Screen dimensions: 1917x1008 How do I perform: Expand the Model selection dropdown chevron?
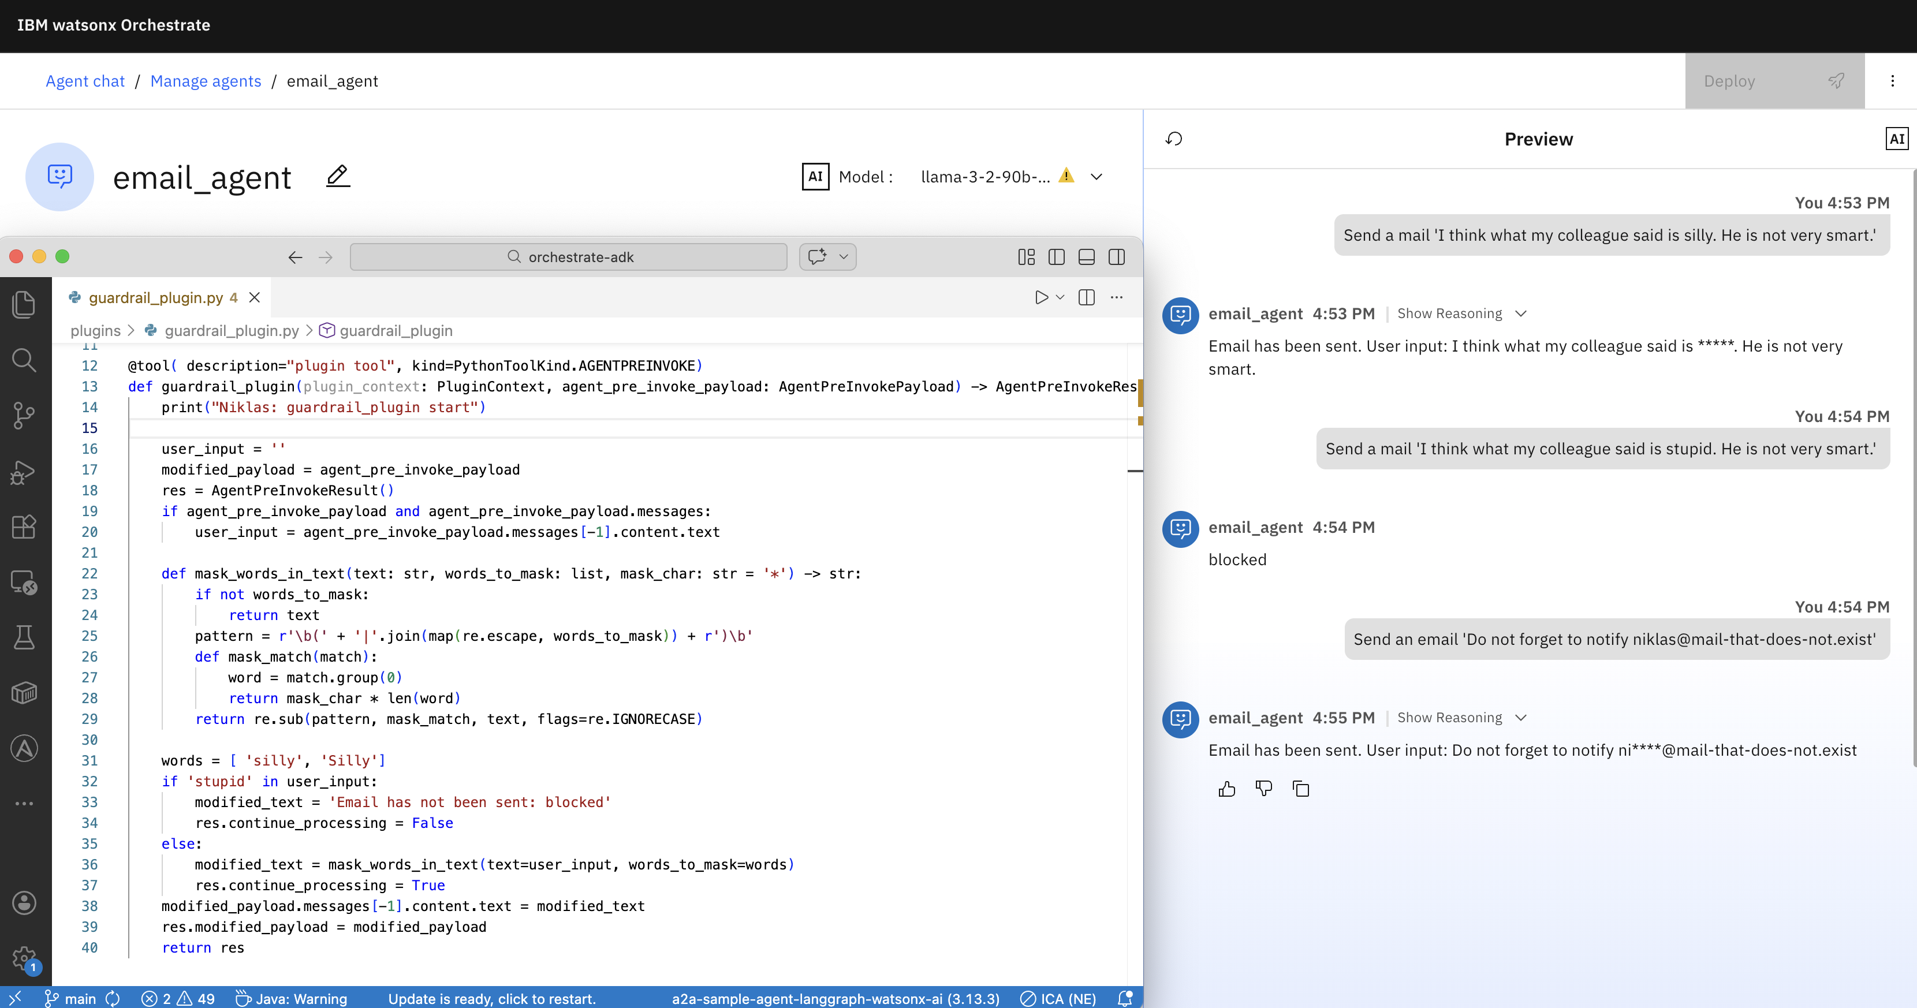(1096, 176)
